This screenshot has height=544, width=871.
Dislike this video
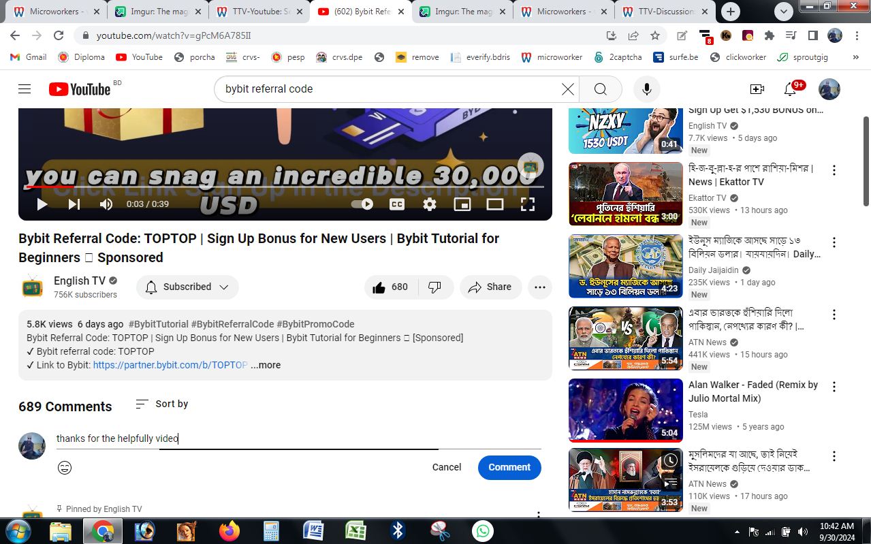435,287
